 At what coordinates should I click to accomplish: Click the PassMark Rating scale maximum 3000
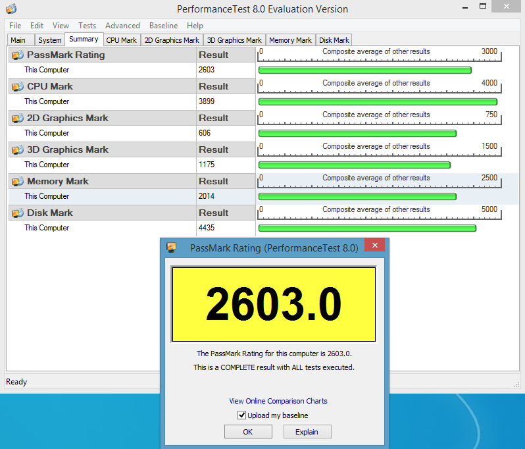(x=489, y=51)
